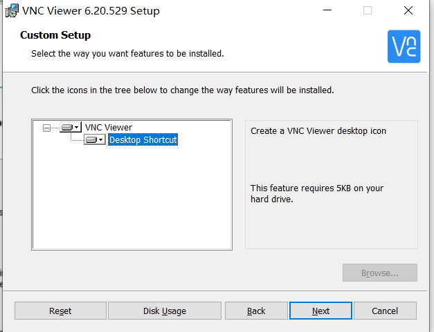Open the Desktop Shortcut feature drive icon
The width and height of the screenshot is (434, 332).
tap(95, 139)
